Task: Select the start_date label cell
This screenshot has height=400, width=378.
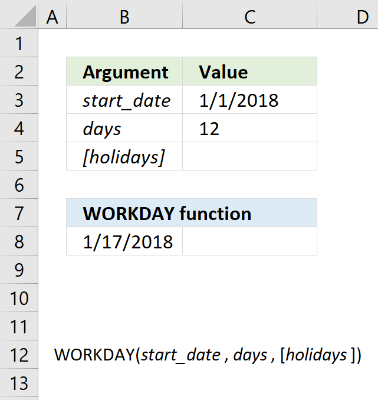Action: pos(124,100)
